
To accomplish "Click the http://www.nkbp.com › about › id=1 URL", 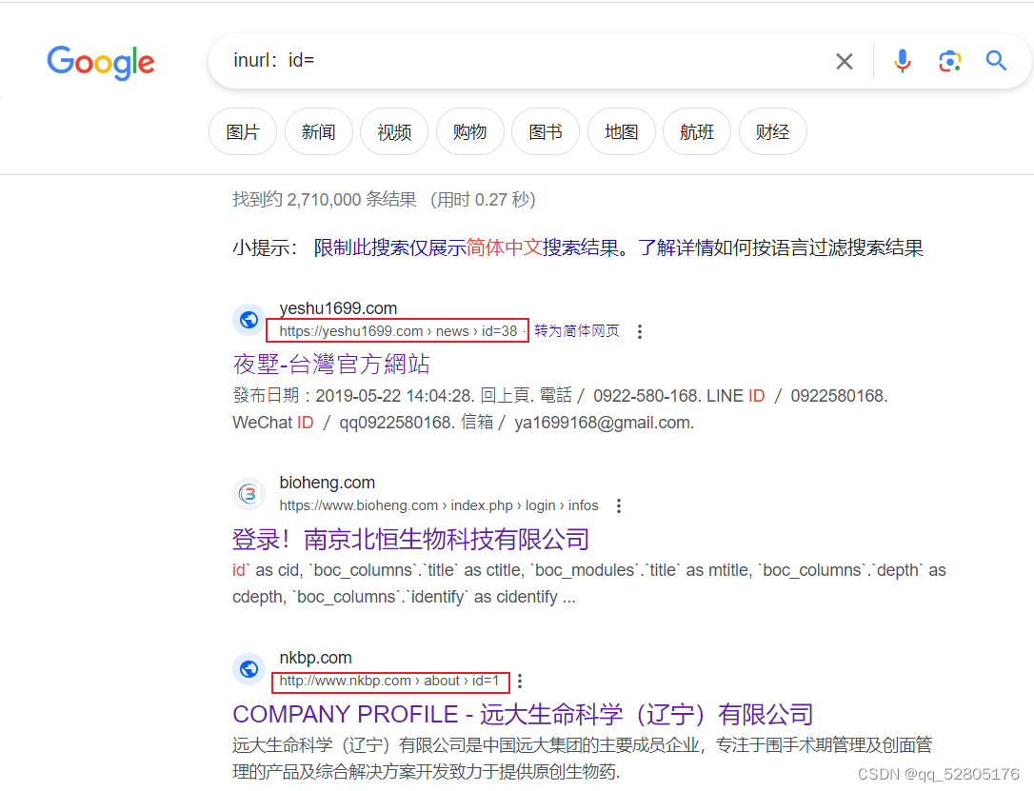I will (389, 681).
